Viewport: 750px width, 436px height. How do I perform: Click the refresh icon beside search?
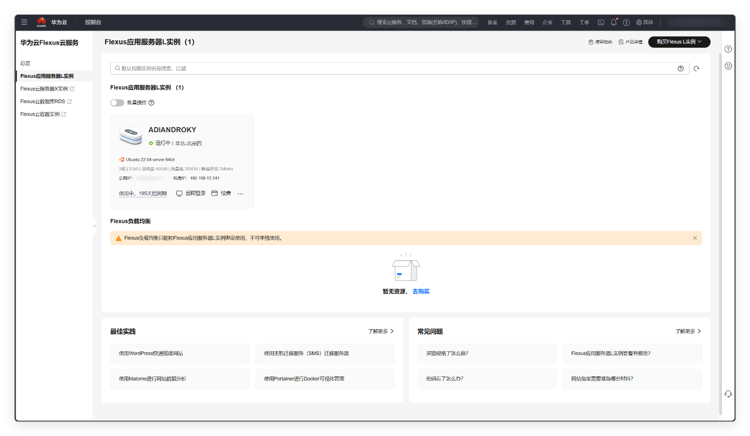[696, 68]
